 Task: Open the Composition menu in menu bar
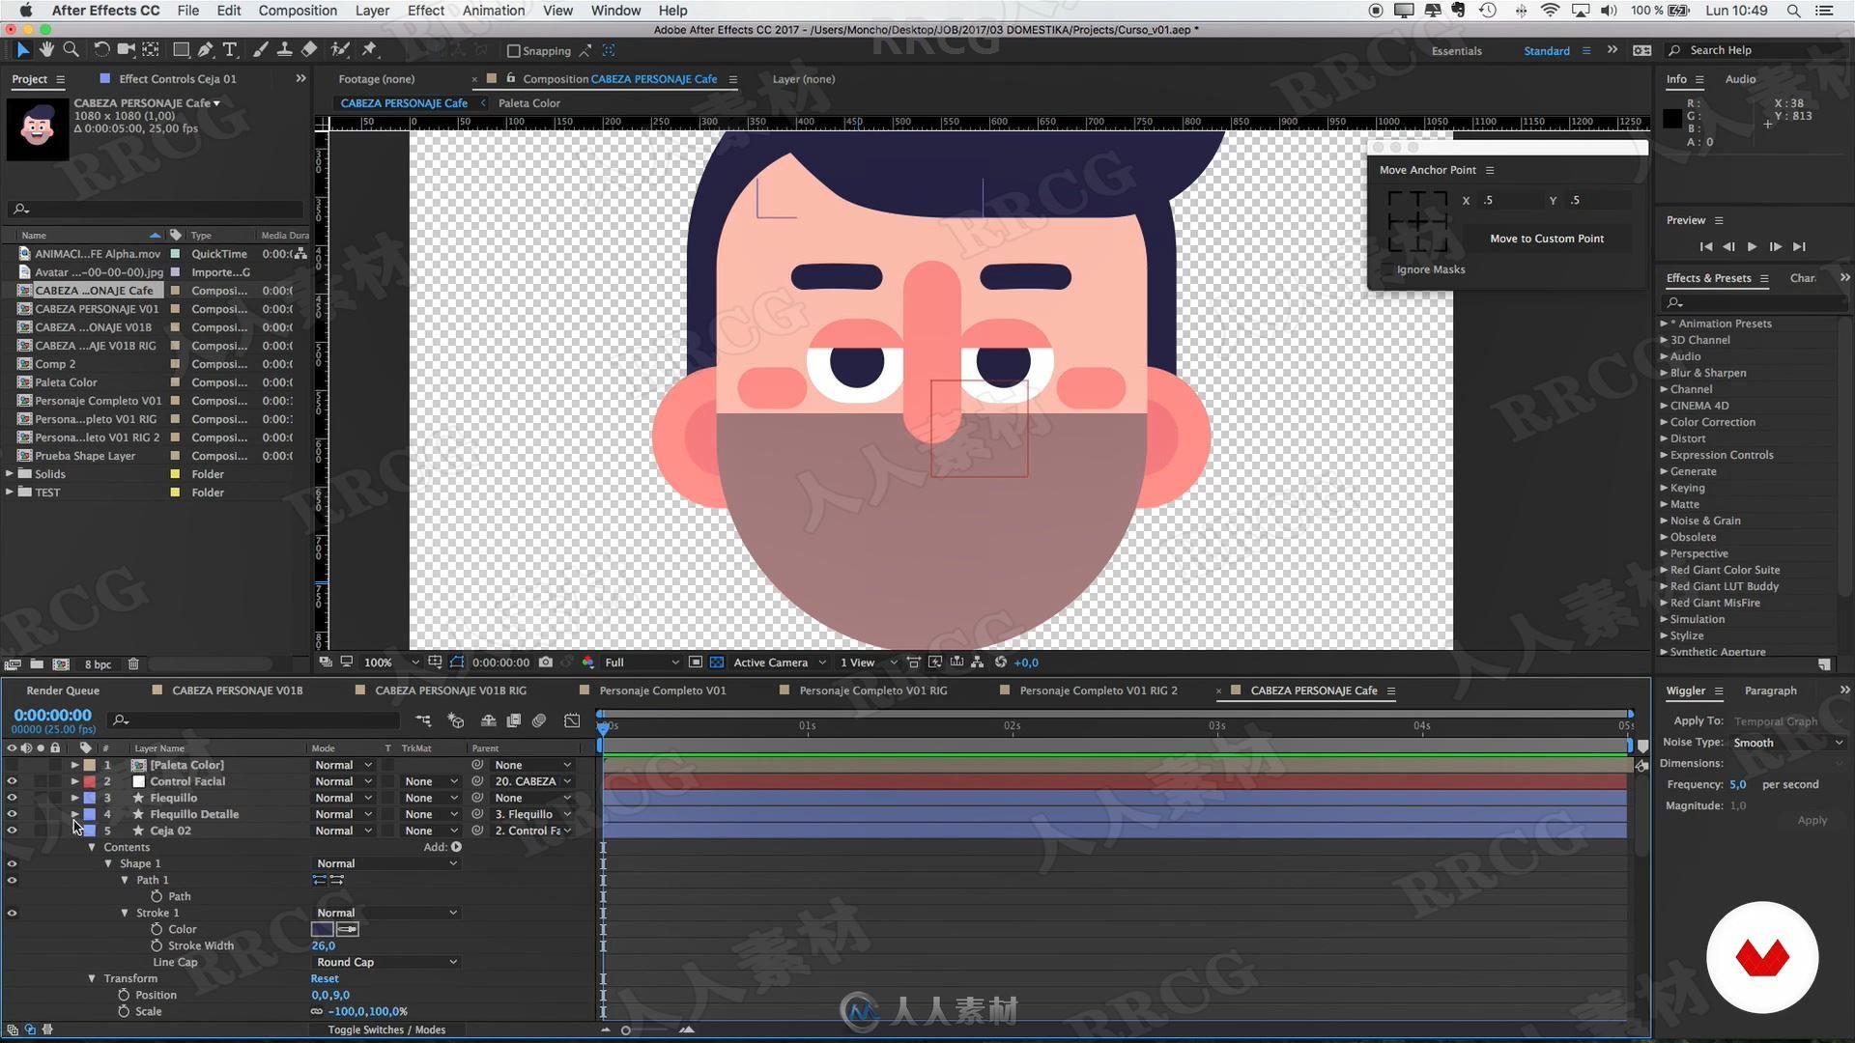[x=297, y=11]
